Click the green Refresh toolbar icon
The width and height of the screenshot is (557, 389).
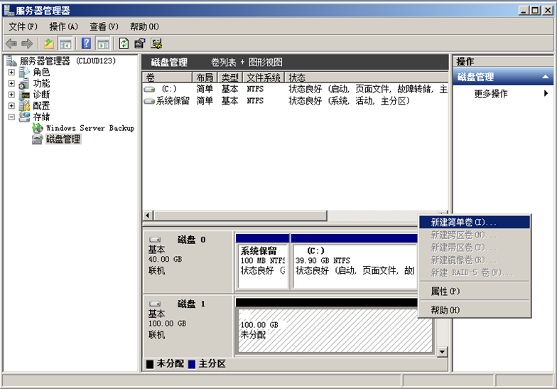pyautogui.click(x=124, y=43)
